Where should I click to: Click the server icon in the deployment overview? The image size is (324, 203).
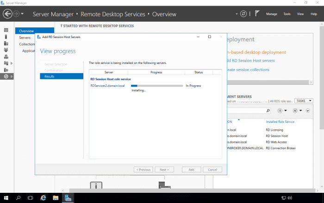coord(164,185)
